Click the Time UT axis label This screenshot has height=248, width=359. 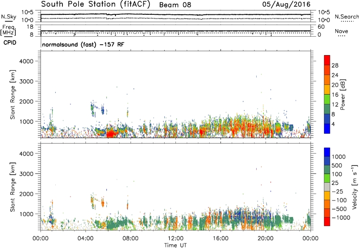tap(175, 245)
